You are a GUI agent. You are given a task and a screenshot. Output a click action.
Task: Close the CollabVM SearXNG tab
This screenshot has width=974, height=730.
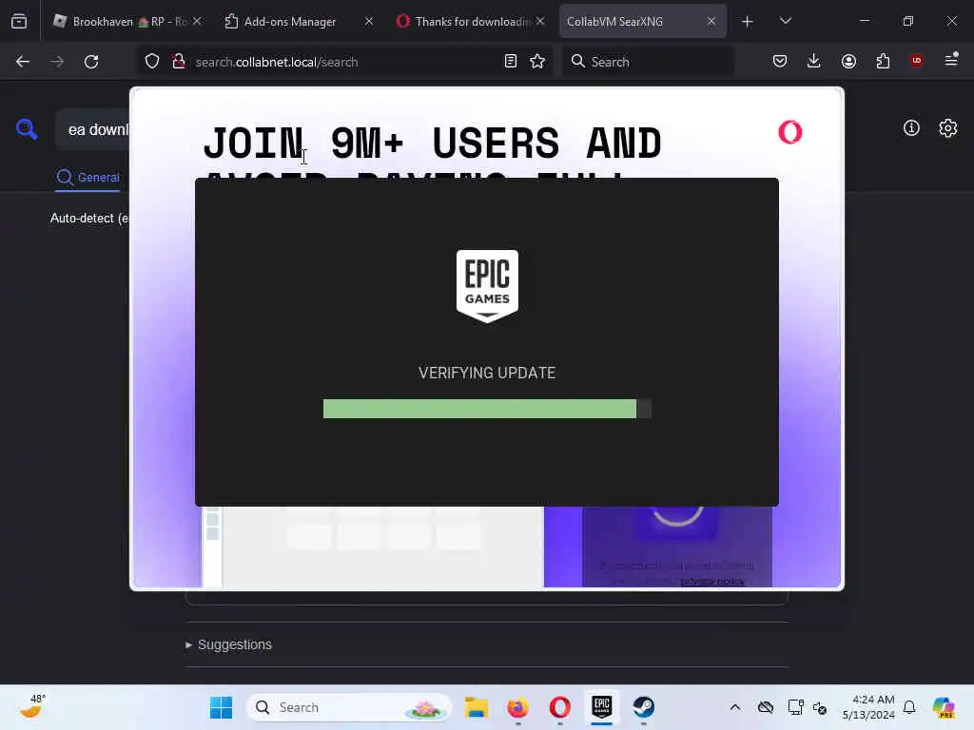pyautogui.click(x=711, y=21)
